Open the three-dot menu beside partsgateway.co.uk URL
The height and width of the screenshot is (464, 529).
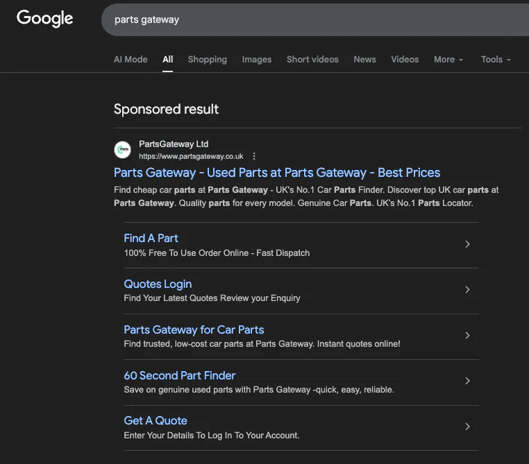pos(254,156)
